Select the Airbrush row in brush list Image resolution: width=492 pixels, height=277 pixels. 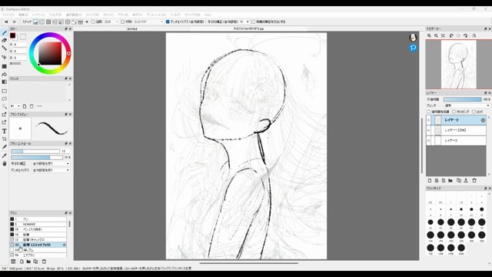click(38, 255)
